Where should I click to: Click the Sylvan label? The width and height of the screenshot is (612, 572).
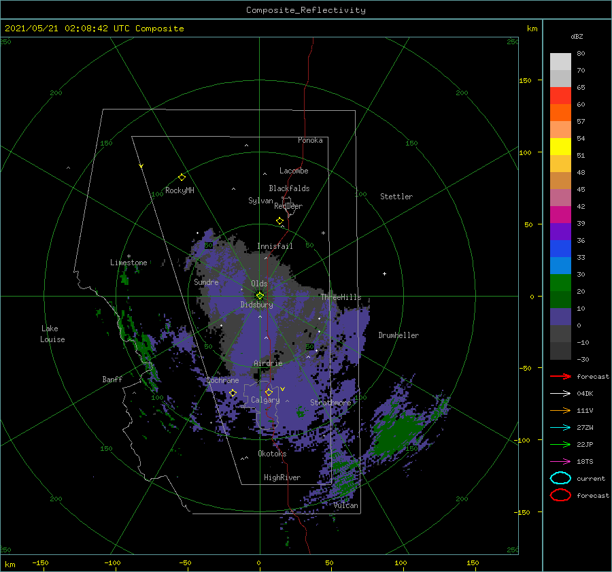(x=260, y=201)
